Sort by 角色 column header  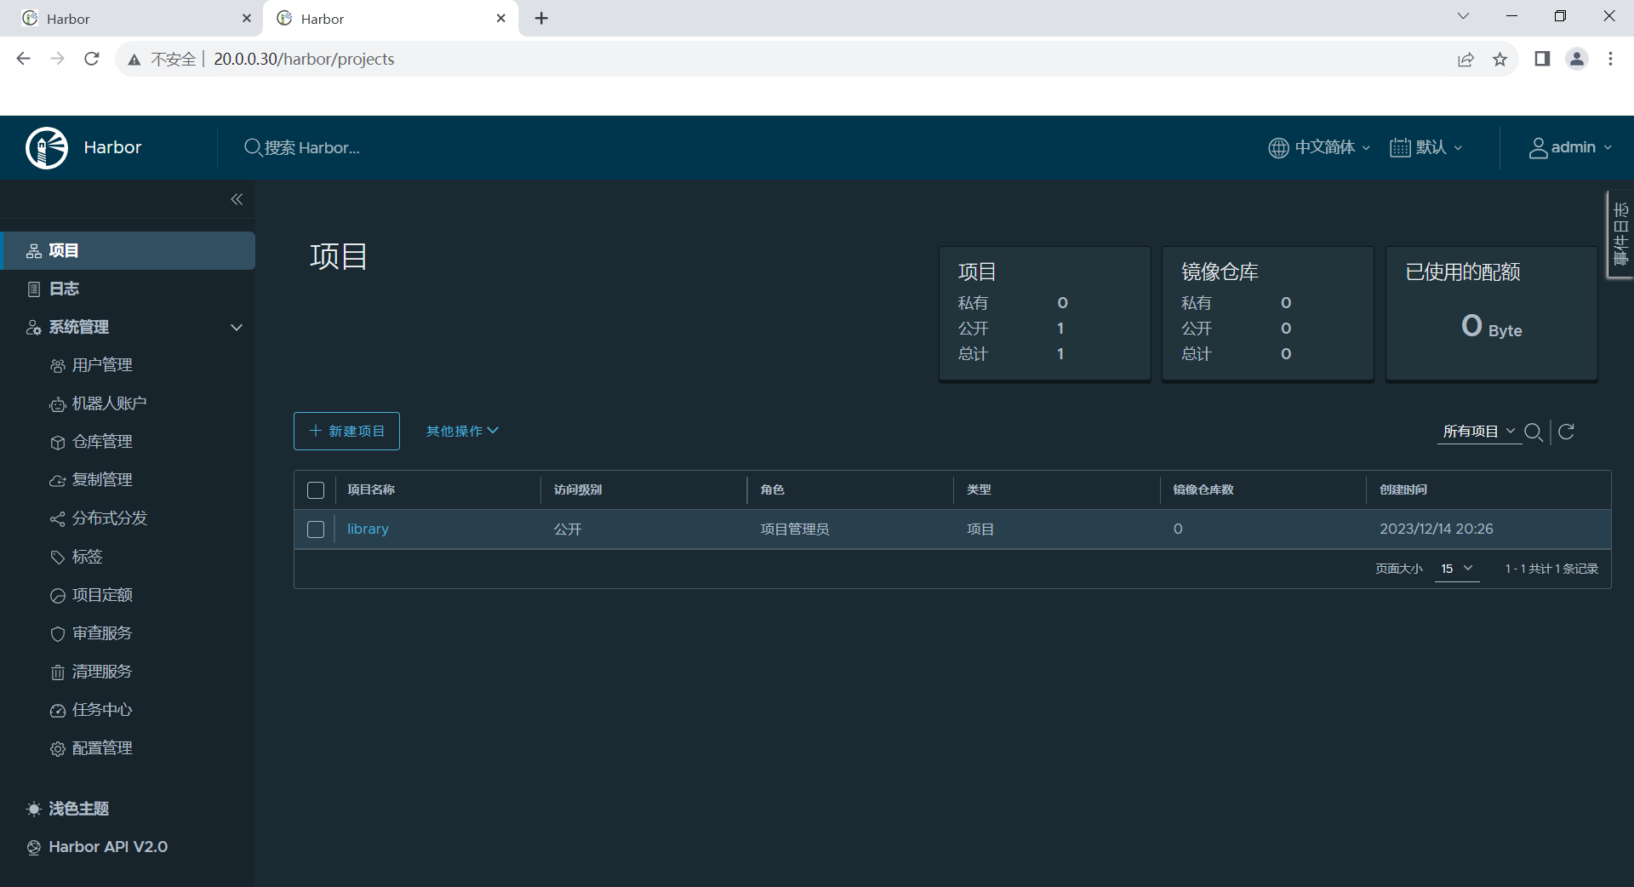[x=773, y=489]
